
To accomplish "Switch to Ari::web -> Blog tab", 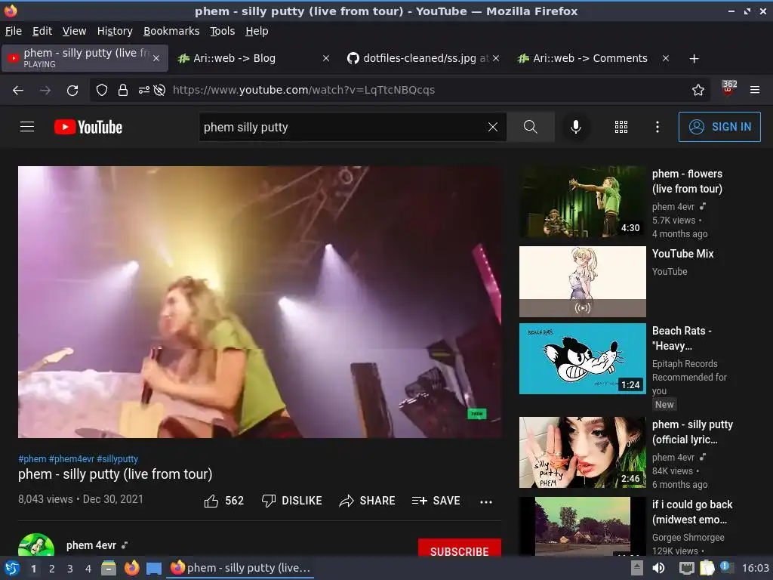I will 252,58.
